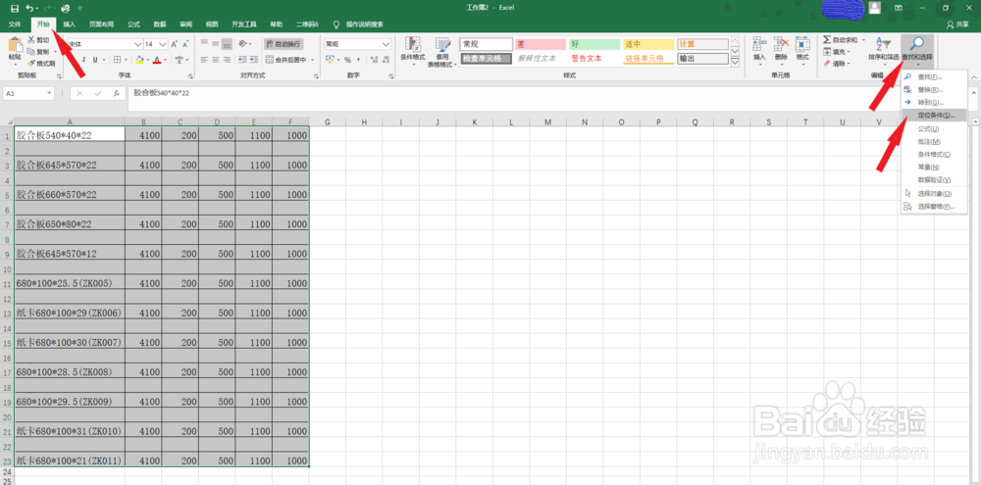Screen dimensions: 981x485
Task: Toggle Italic formatting
Action: pyautogui.click(x=83, y=60)
